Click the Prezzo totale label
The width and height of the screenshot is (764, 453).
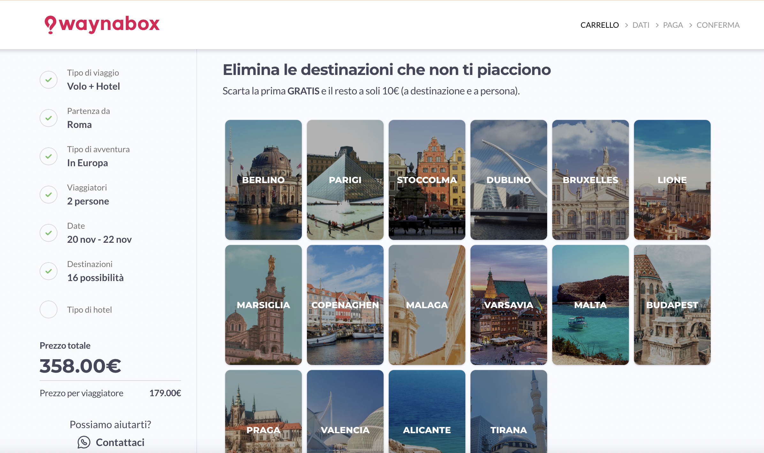(x=65, y=345)
